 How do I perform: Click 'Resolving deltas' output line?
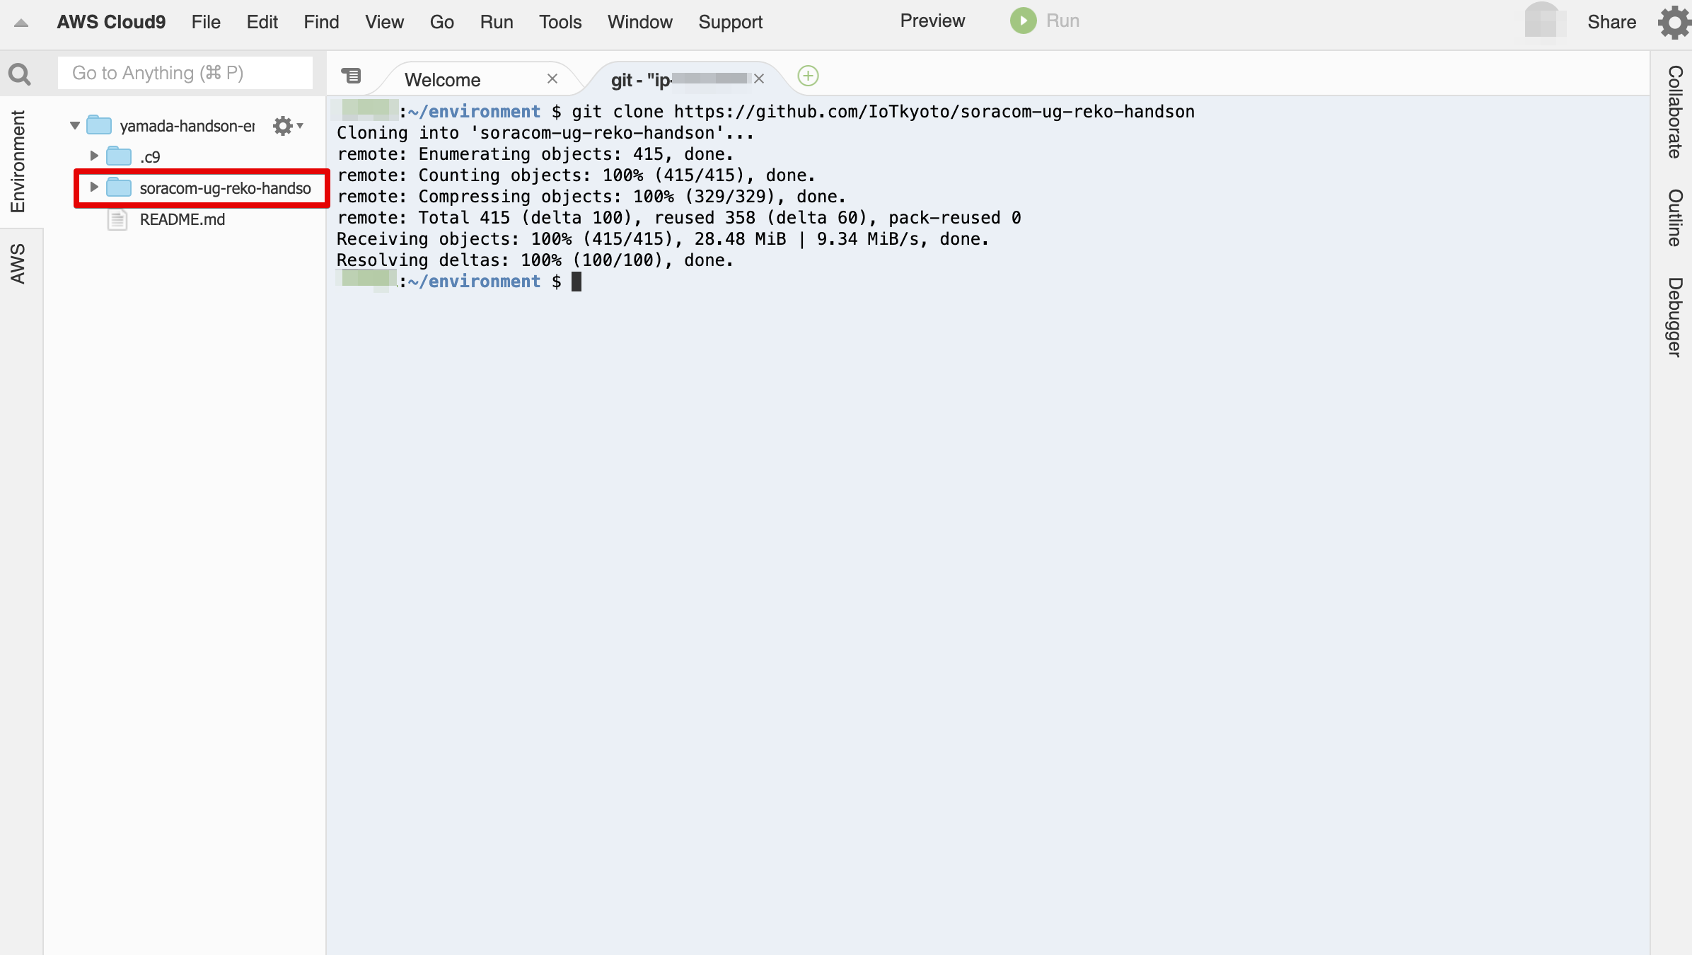[x=535, y=260]
